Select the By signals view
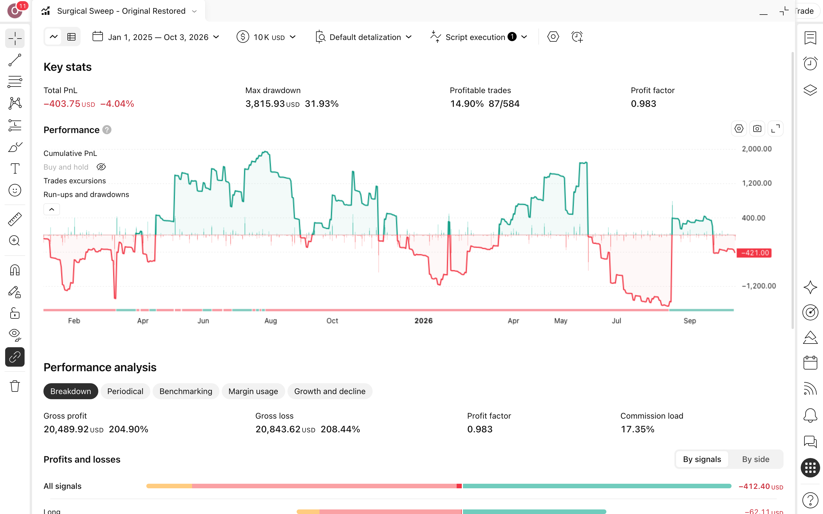 (x=702, y=459)
